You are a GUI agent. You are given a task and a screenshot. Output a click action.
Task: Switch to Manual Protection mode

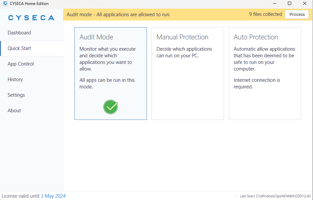[188, 74]
